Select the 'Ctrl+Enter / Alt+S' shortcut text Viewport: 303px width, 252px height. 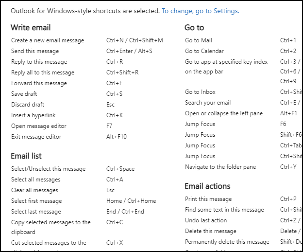[x=129, y=51]
